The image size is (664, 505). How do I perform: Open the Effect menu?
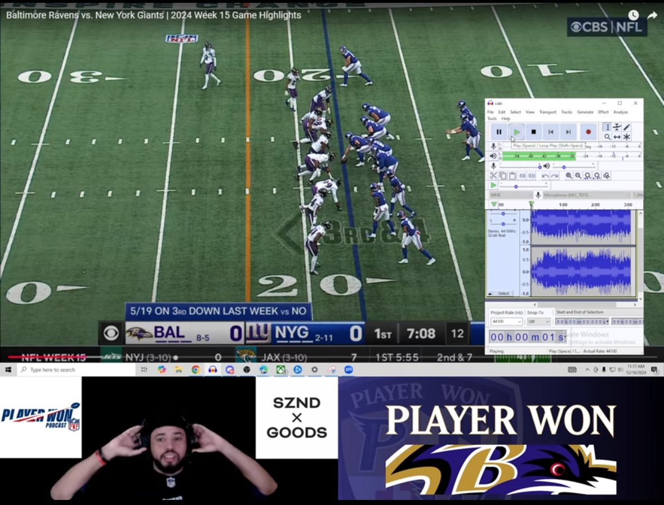[603, 112]
